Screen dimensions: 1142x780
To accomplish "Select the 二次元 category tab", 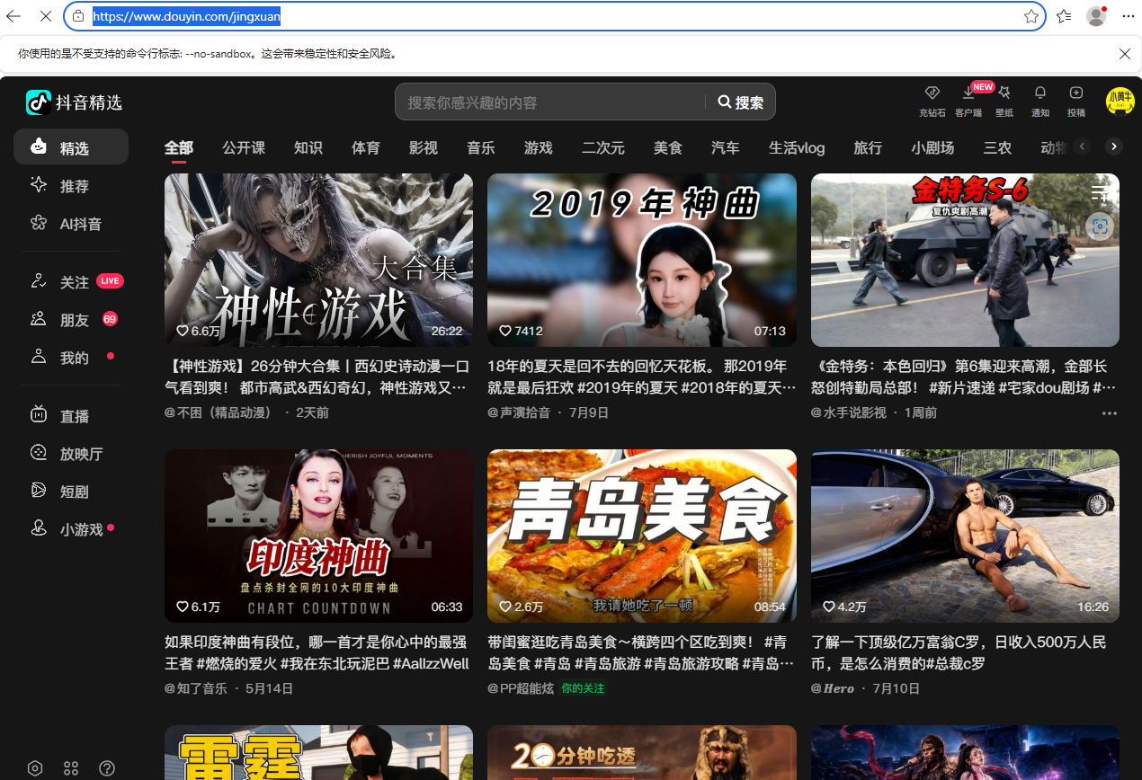I will (x=603, y=148).
